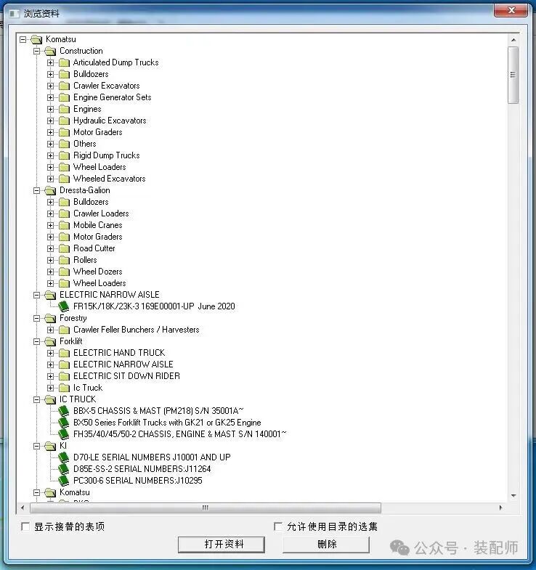Viewport: 536px width, 570px height.
Task: Expand the Construction Bulldozers folder
Action: [x=51, y=74]
